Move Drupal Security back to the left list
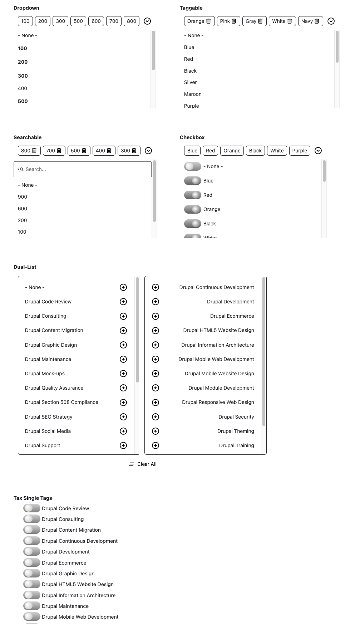Viewport: 350px width, 624px height. (156, 417)
